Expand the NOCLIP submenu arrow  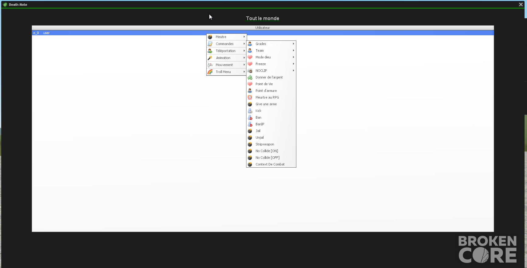click(293, 71)
